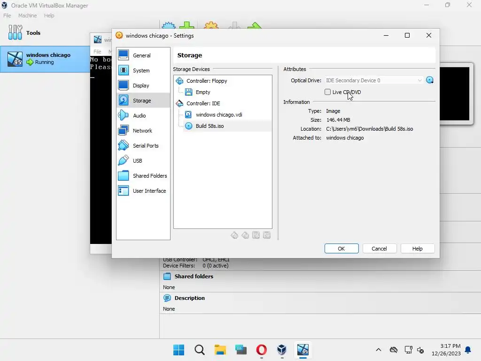Open the notifications bell
Image resolution: width=481 pixels, height=361 pixels.
coord(468,350)
